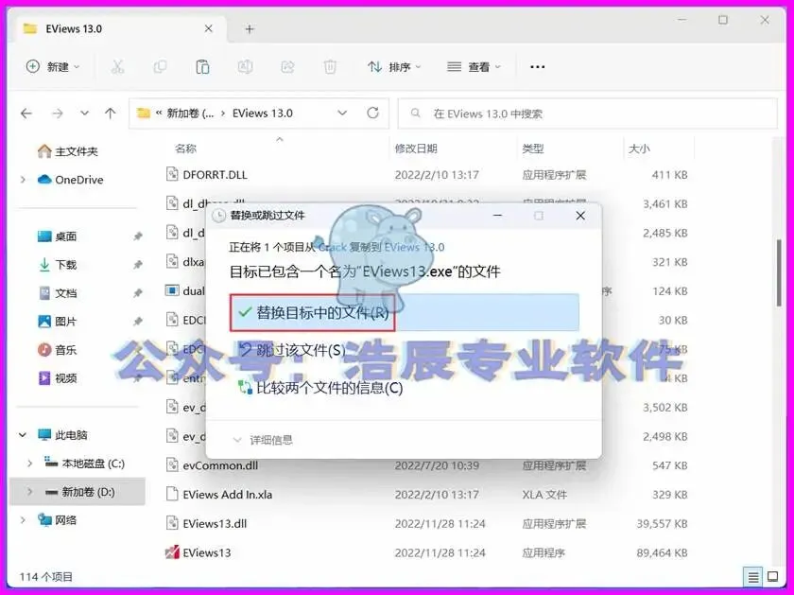Screen dimensions: 794x595
Task: Minimize the replace or skip dialog
Action: point(498,216)
